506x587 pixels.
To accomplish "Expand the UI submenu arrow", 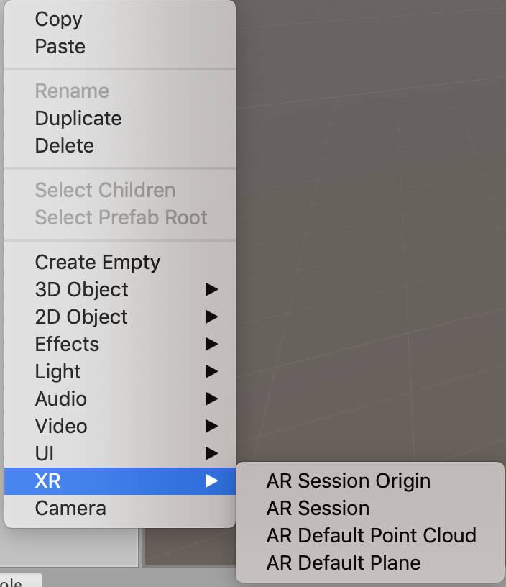I will pos(211,454).
